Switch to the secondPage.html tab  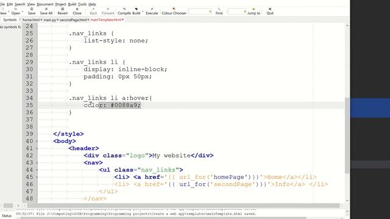tap(73, 19)
